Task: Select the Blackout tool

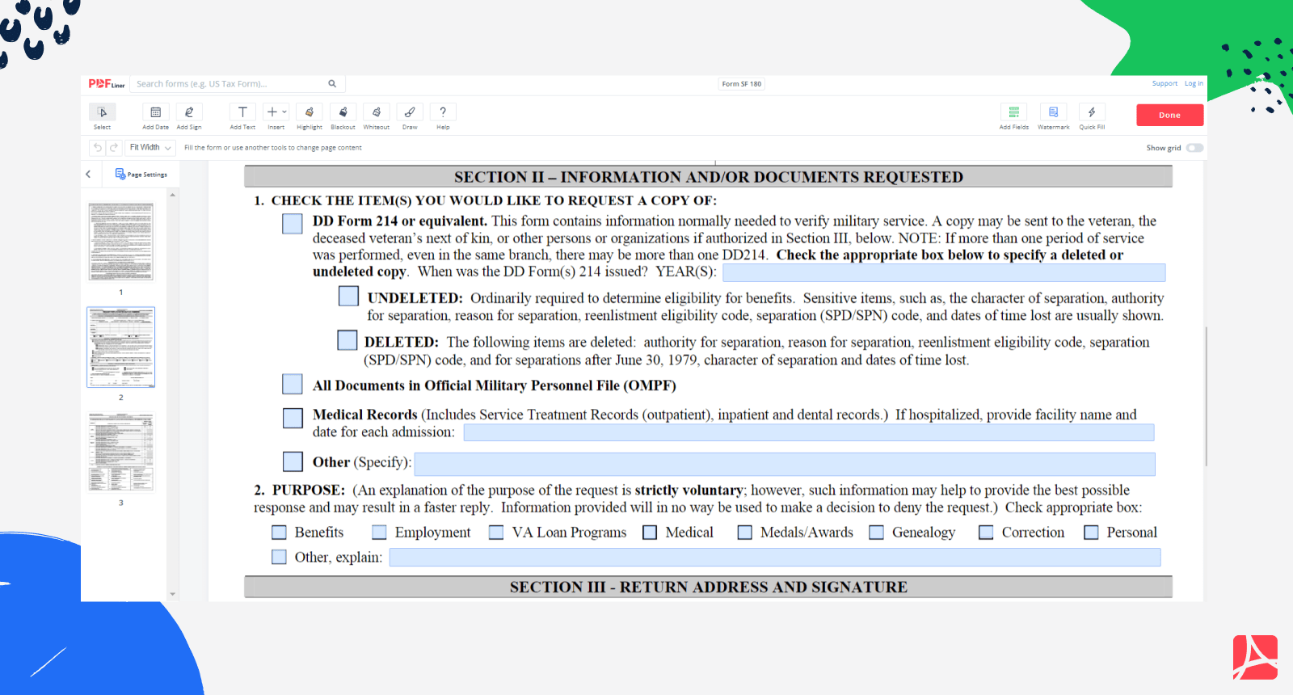Action: click(343, 113)
